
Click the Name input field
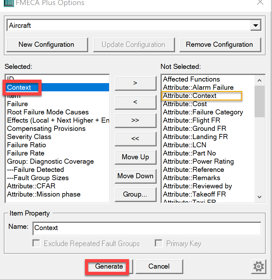tap(147, 228)
